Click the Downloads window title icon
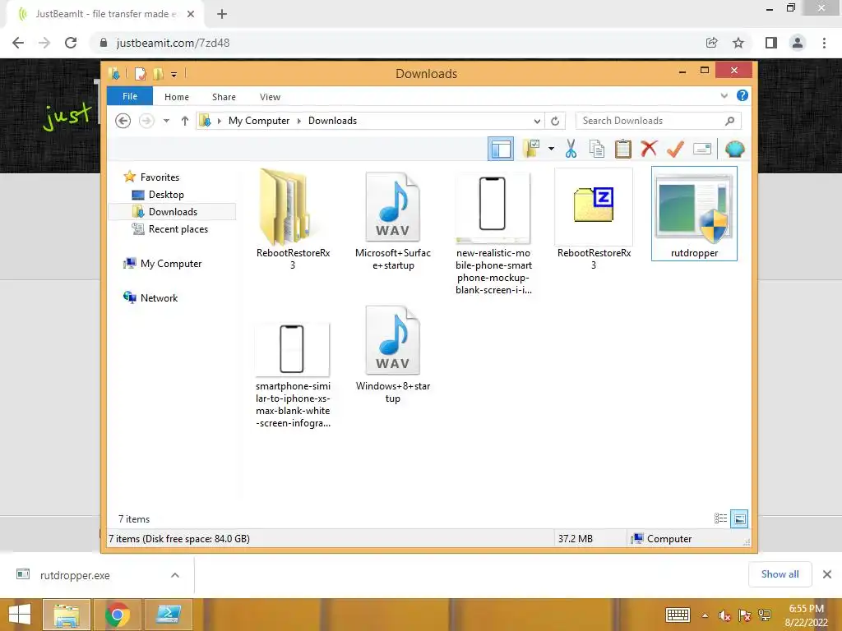 (113, 73)
